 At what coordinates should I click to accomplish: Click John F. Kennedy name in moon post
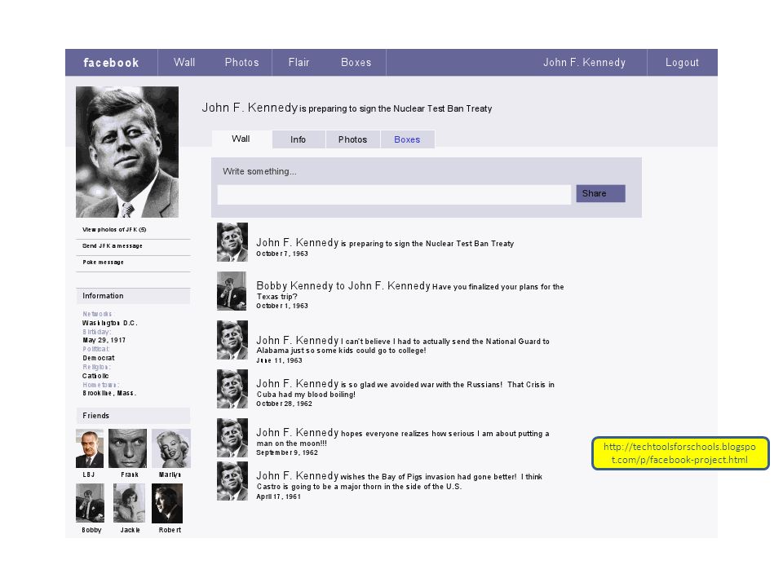pos(298,432)
